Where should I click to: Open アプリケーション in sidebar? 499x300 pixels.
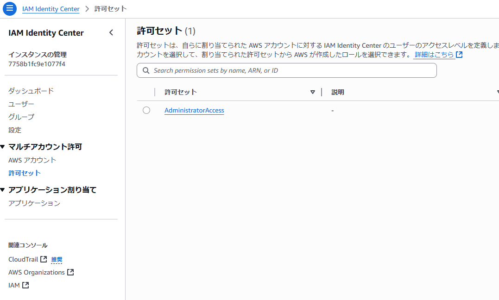(34, 203)
